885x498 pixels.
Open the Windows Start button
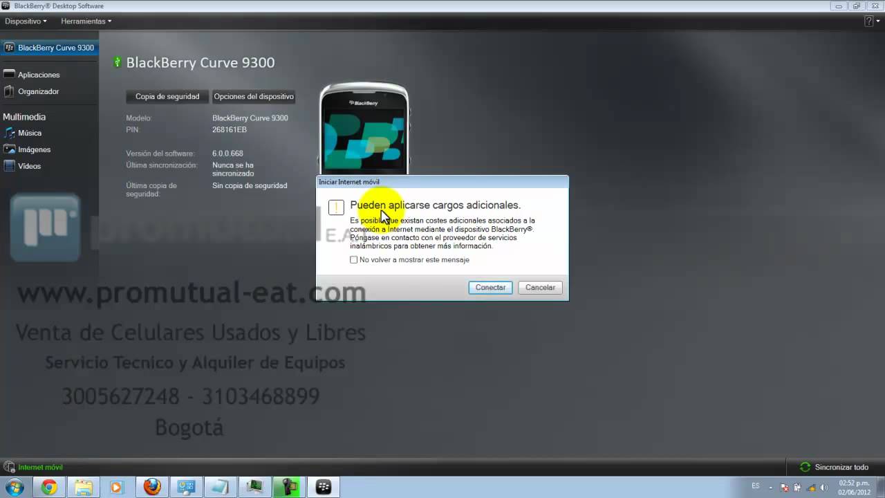[14, 487]
